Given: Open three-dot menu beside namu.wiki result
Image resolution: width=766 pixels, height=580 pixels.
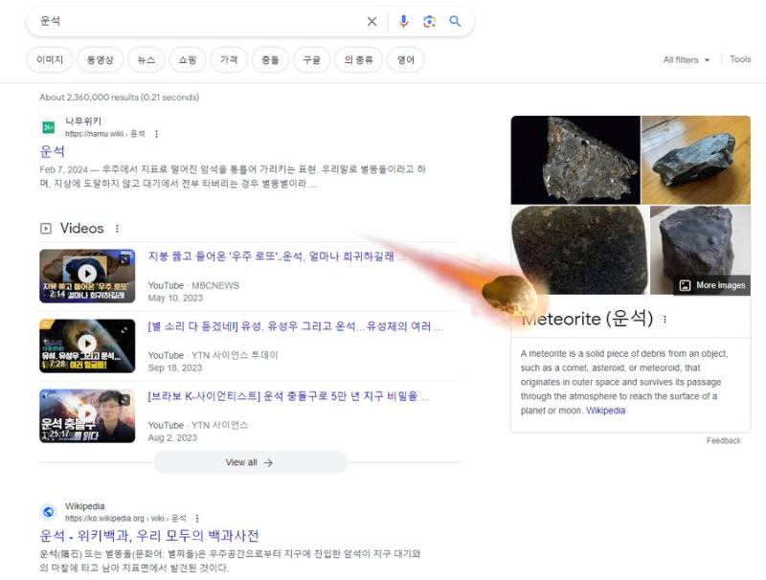Looking at the screenshot, I should tap(157, 134).
